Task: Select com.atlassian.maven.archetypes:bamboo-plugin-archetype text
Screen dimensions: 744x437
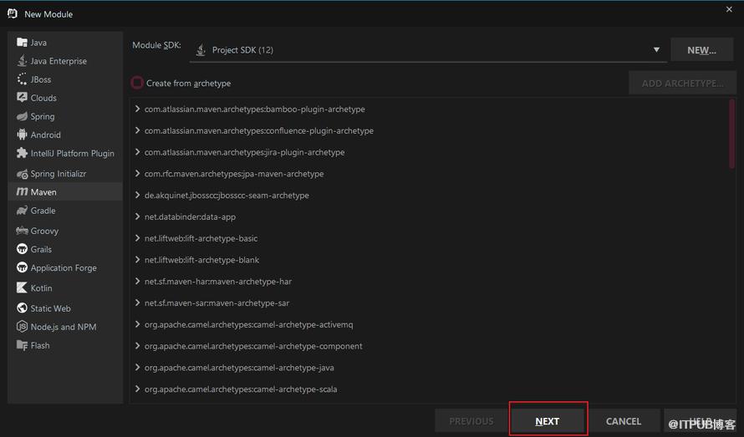Action: coord(255,109)
